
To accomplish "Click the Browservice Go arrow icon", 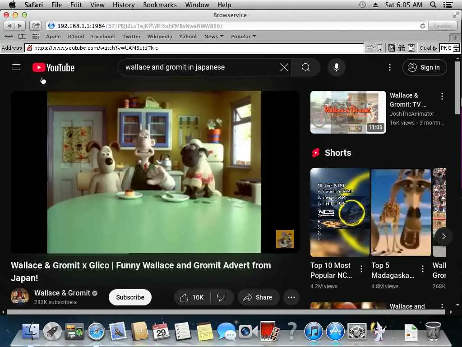I will click(370, 48).
